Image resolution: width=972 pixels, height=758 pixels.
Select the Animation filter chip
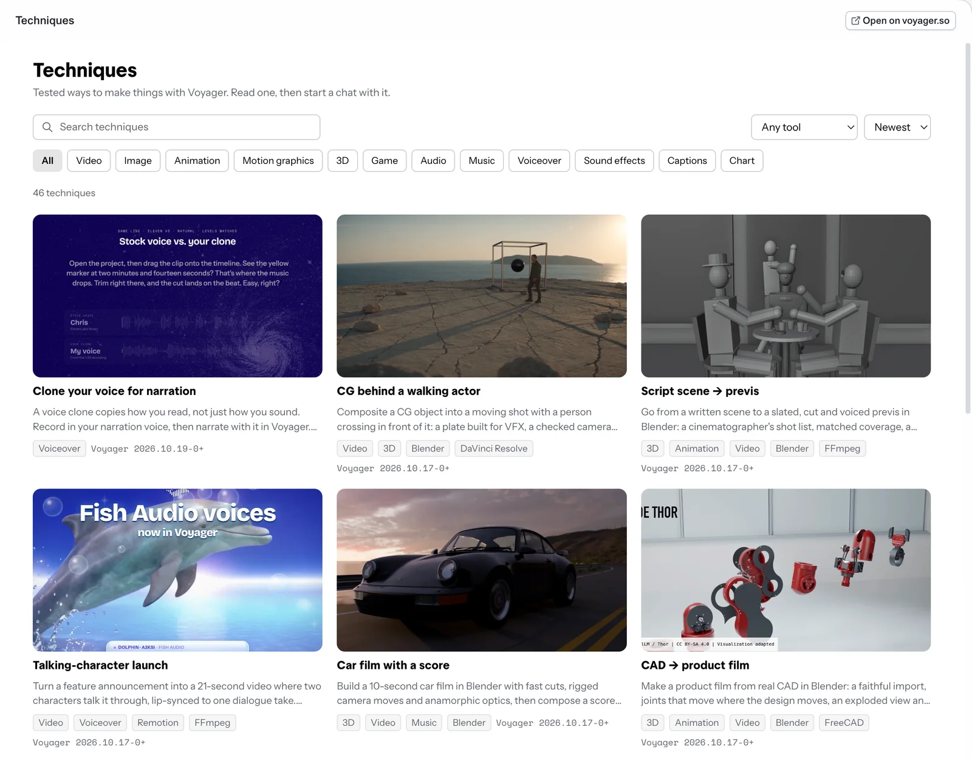click(197, 161)
